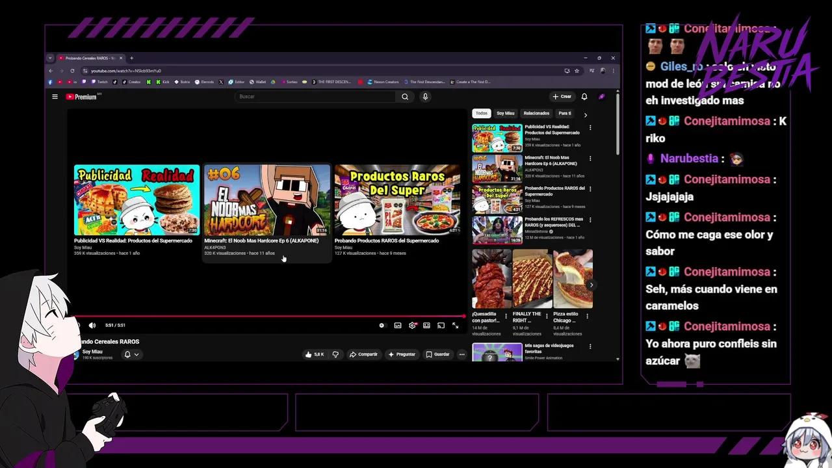The width and height of the screenshot is (832, 468).
Task: Select the Soy Miau filter chip
Action: point(506,113)
